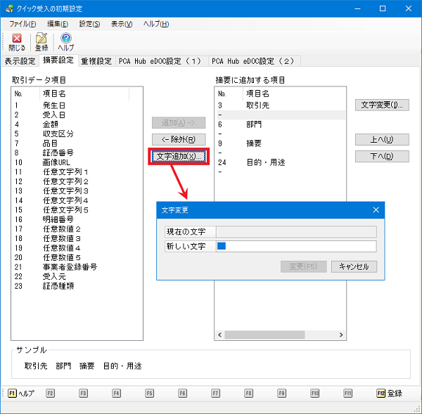Close the 文字変更 dialog with X
The width and height of the screenshot is (422, 414).
click(376, 209)
